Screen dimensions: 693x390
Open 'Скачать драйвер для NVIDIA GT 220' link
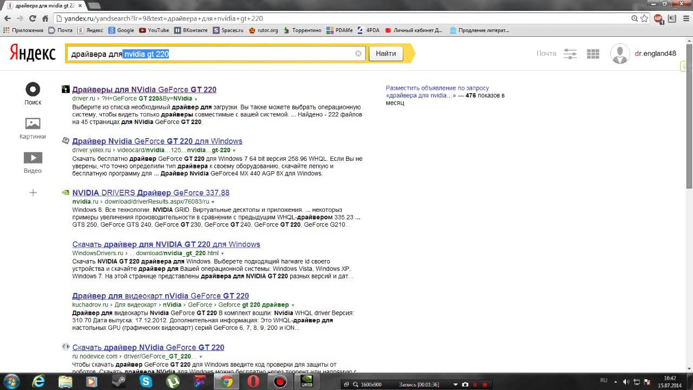166,244
